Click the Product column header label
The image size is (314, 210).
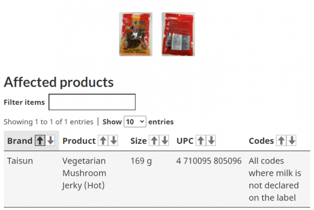click(x=79, y=141)
